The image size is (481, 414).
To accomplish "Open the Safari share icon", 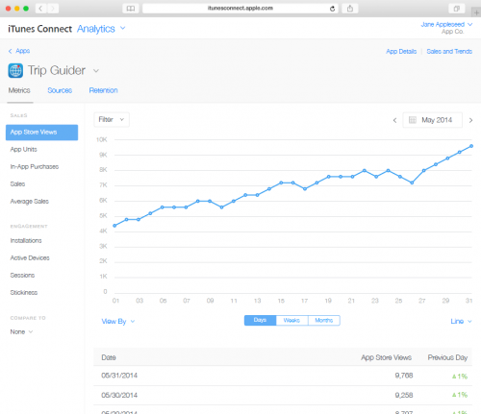I will (350, 9).
